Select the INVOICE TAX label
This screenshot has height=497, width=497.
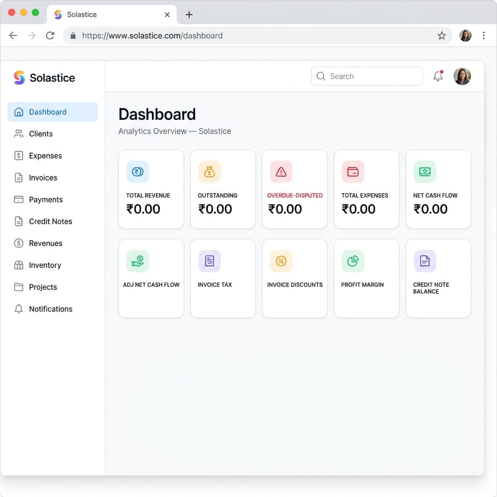pyautogui.click(x=215, y=284)
